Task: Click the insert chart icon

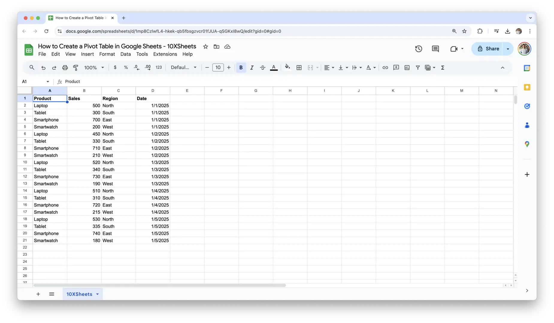Action: pos(407,68)
